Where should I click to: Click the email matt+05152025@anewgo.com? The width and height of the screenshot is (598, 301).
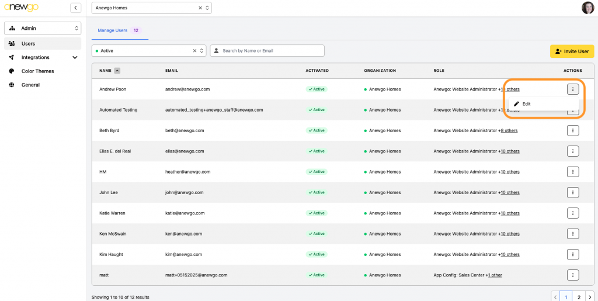196,275
